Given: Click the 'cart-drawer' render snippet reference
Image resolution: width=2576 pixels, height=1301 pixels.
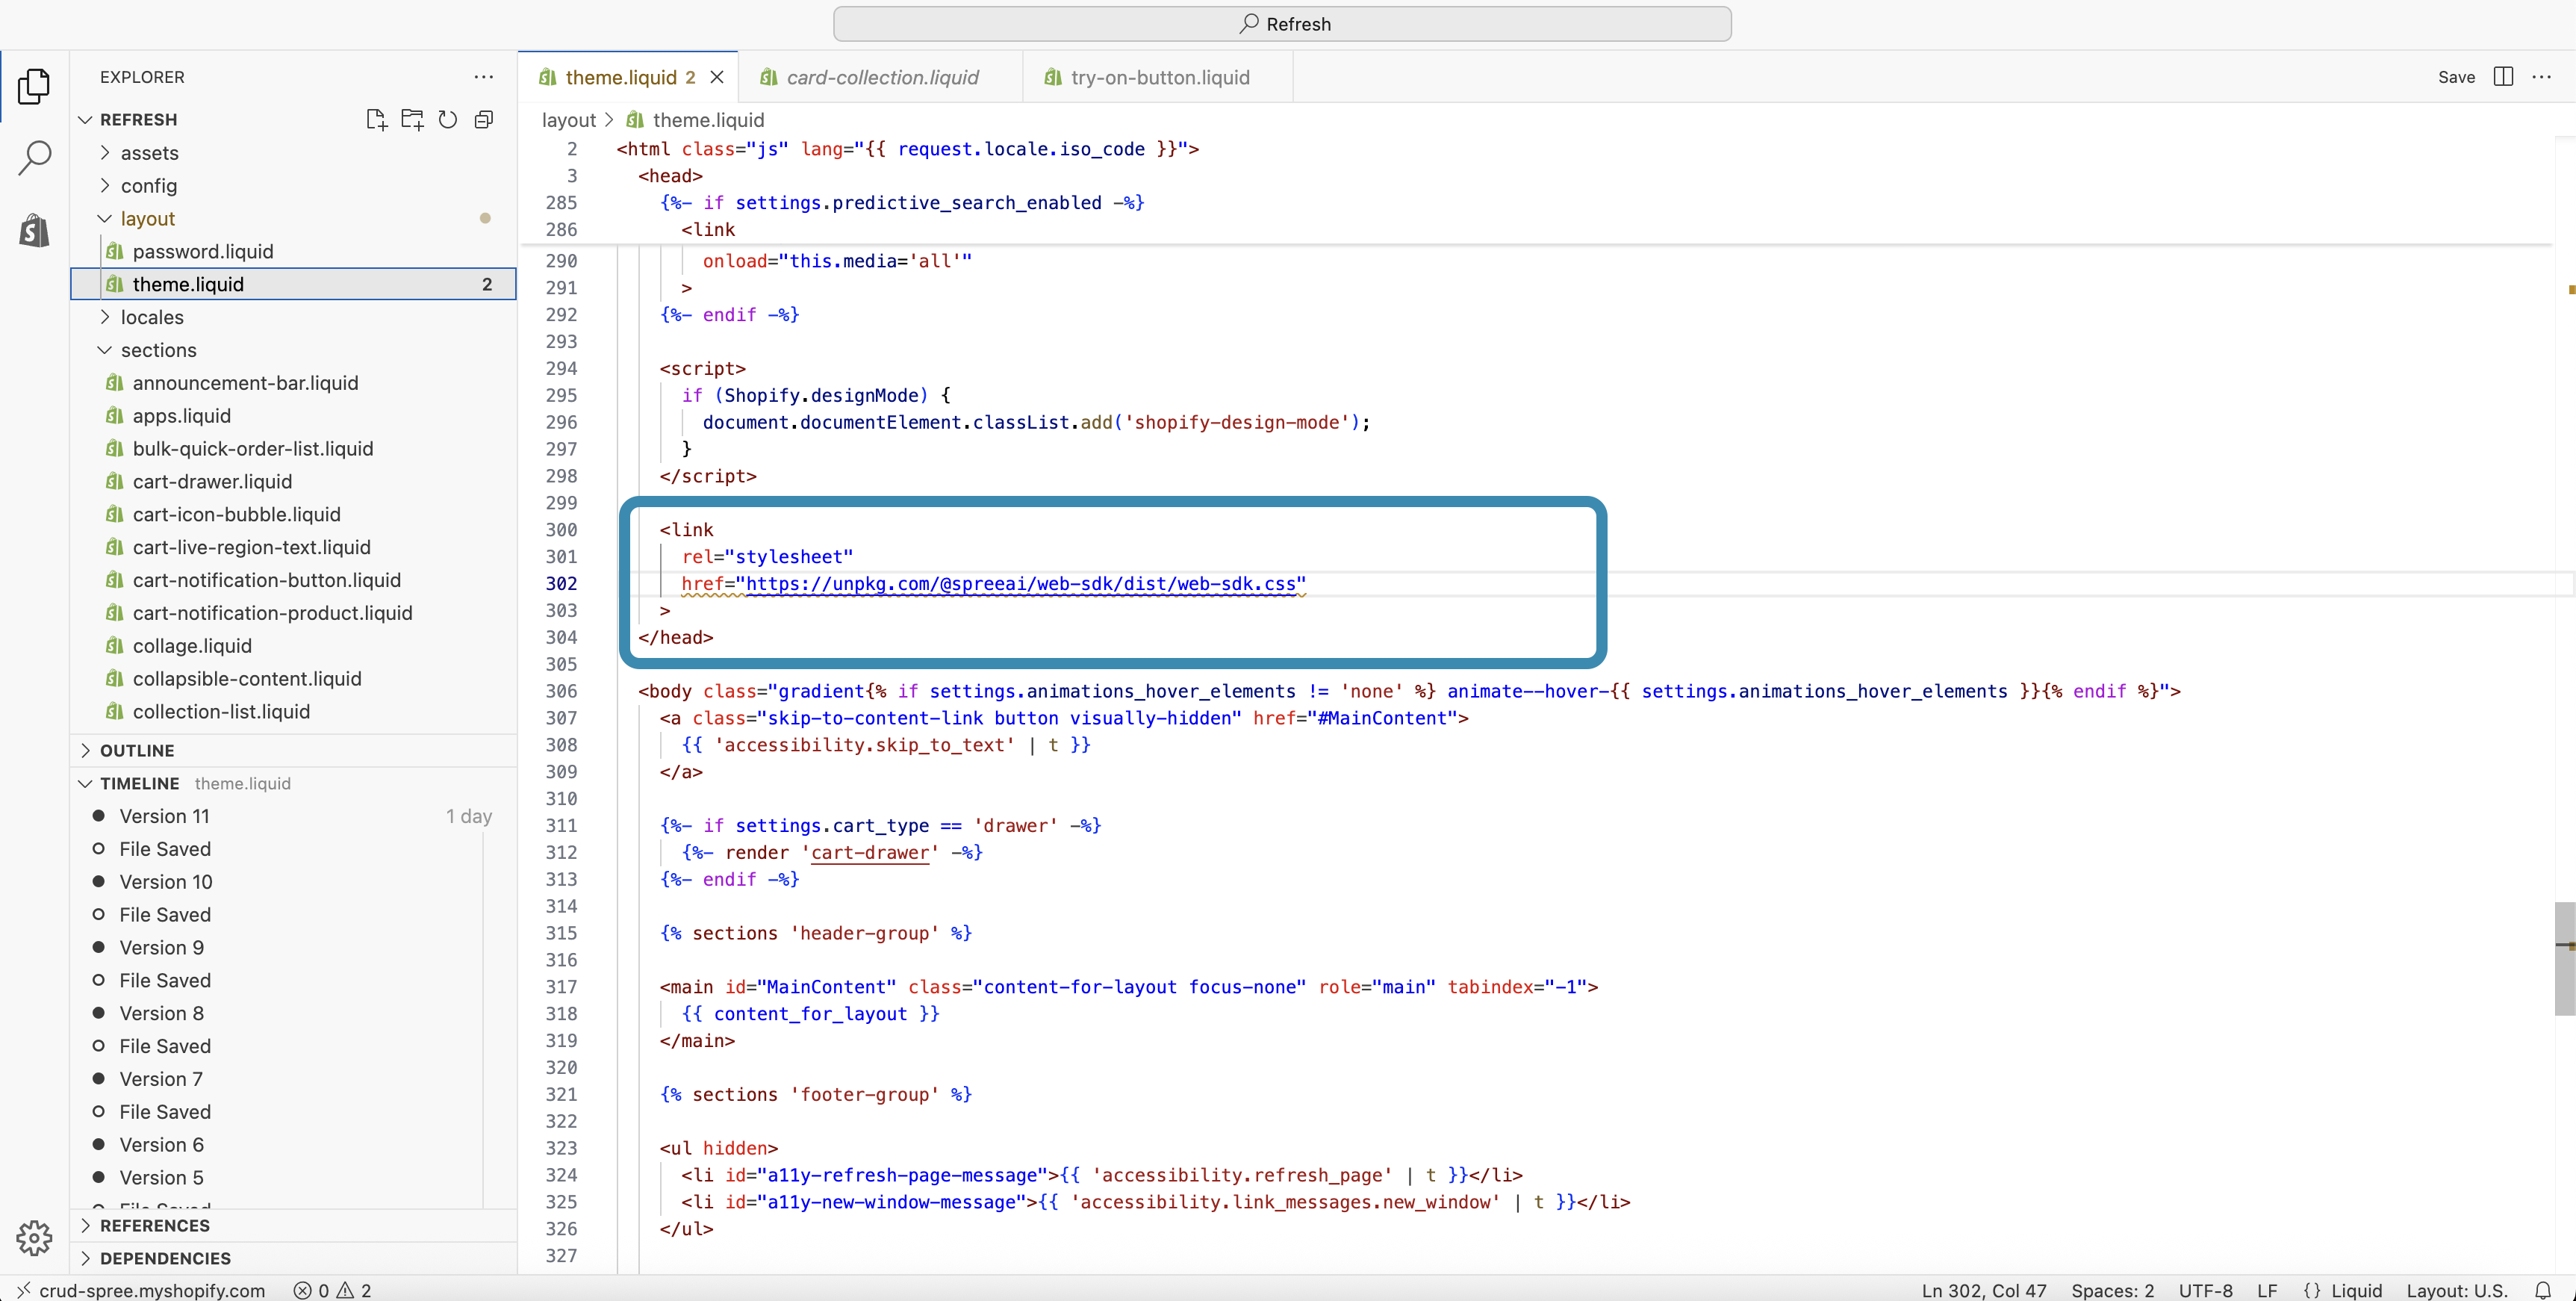Looking at the screenshot, I should point(870,853).
